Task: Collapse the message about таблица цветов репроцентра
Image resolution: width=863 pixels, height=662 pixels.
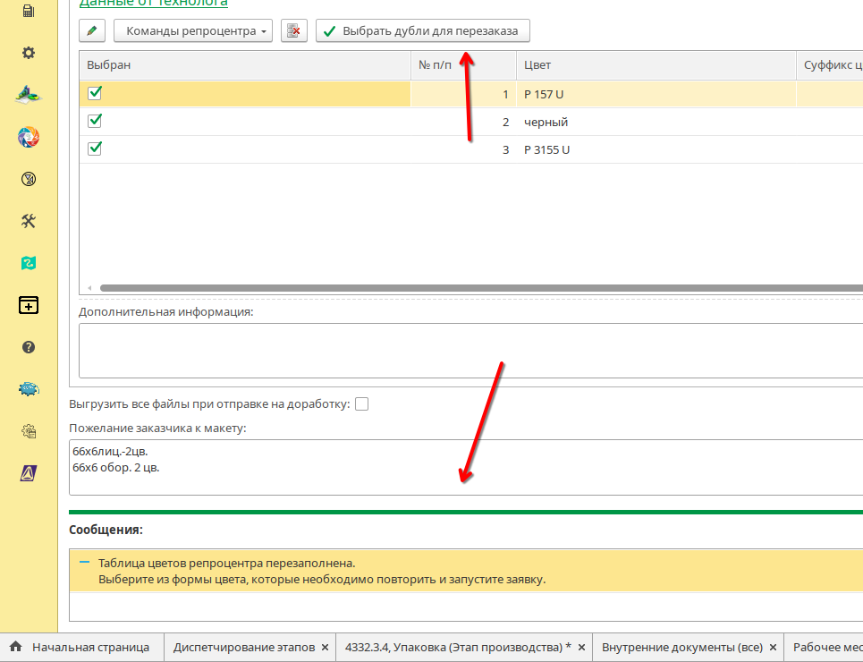Action: (x=84, y=563)
